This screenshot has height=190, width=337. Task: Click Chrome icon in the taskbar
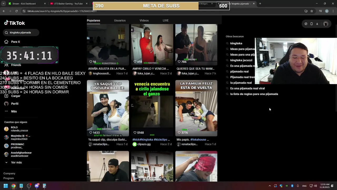13,186
